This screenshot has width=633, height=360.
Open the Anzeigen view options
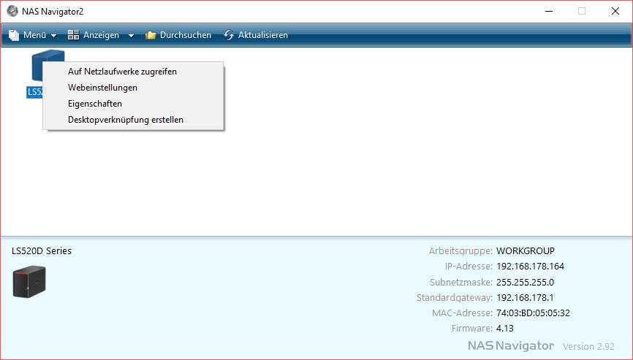pos(101,35)
